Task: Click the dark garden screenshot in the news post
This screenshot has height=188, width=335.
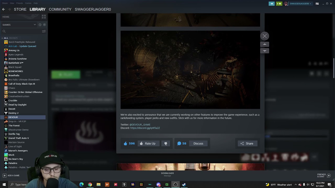Action: coord(190,70)
